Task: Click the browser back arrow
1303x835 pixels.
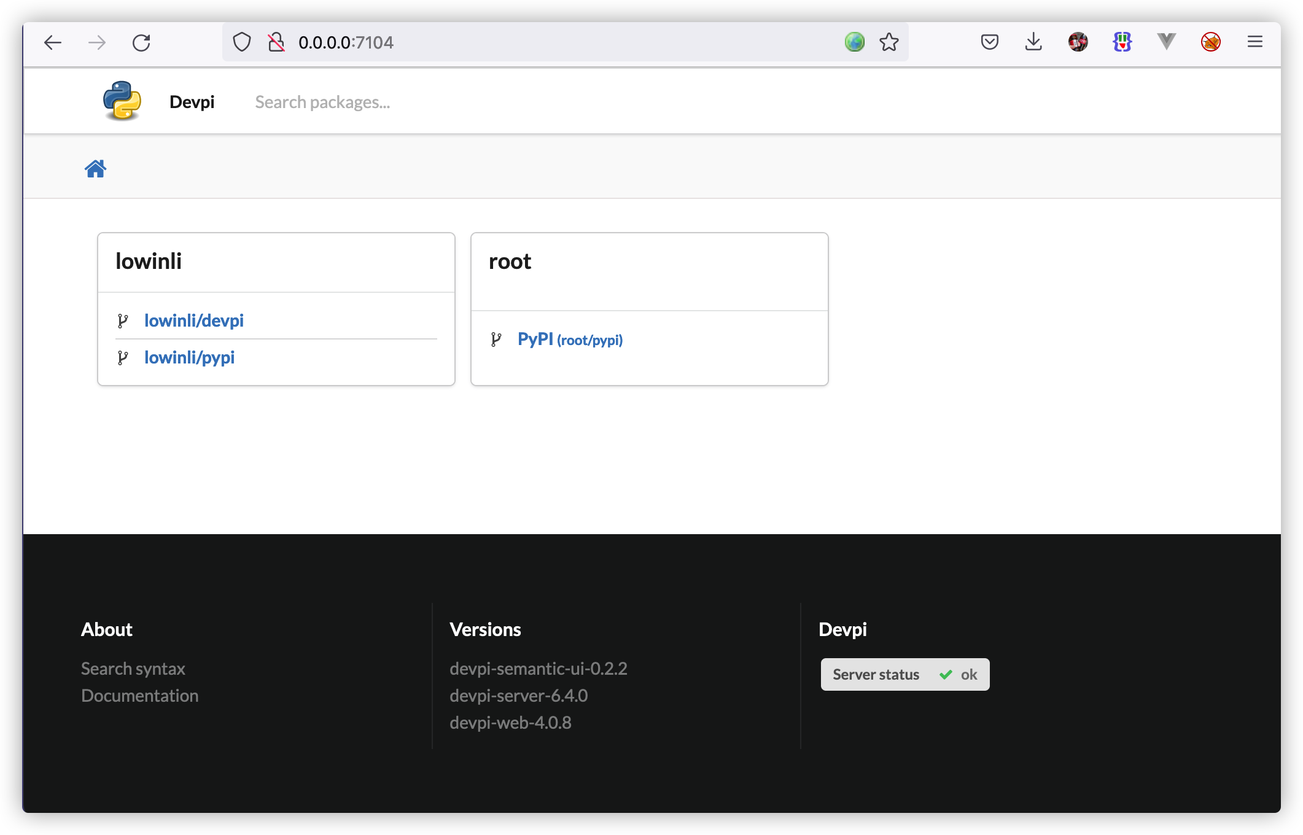Action: 53,42
